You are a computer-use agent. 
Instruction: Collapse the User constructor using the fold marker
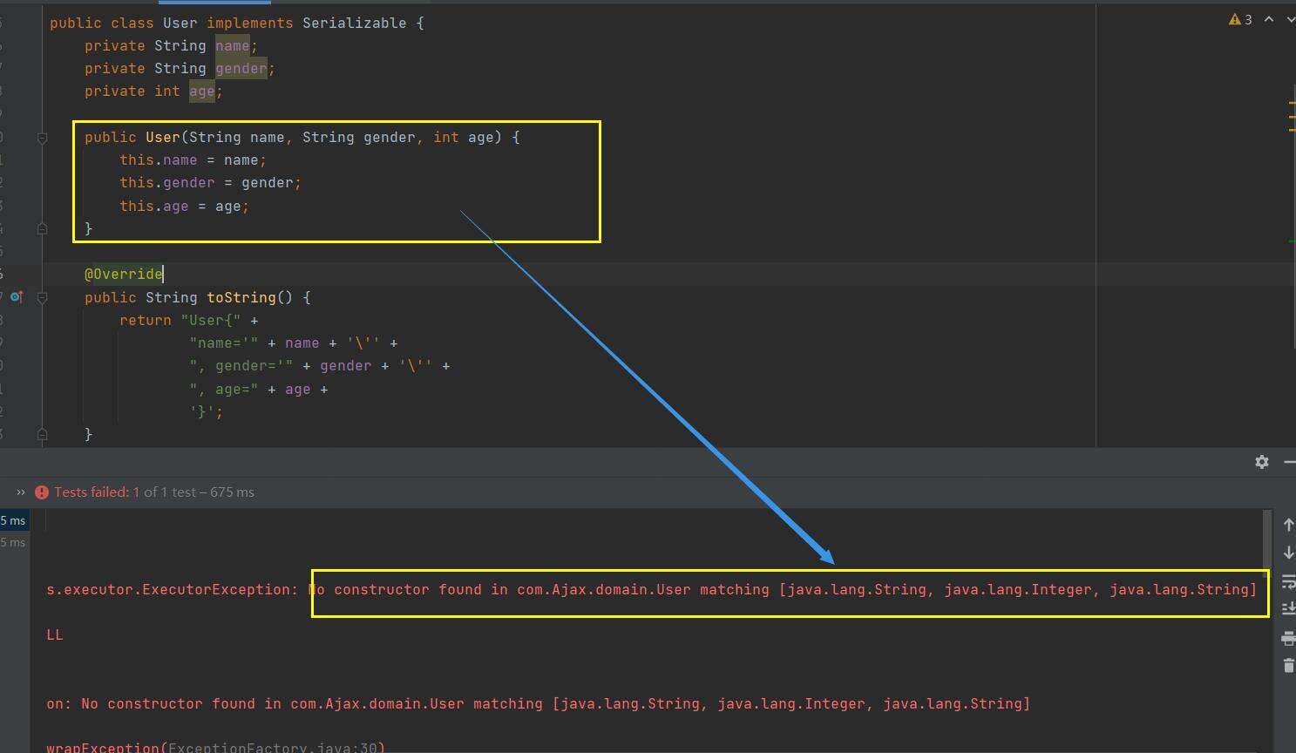click(x=42, y=138)
